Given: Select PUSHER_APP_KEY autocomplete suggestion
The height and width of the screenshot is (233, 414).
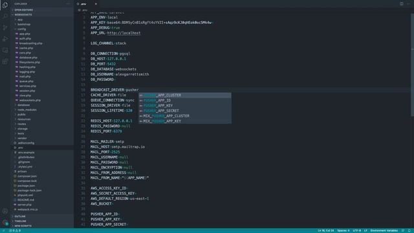Looking at the screenshot, I should click(185, 105).
